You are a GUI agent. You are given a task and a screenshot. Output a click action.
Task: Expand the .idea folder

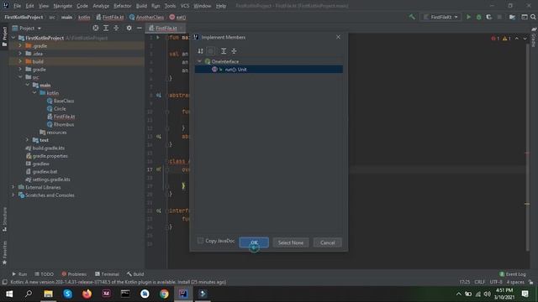click(20, 54)
